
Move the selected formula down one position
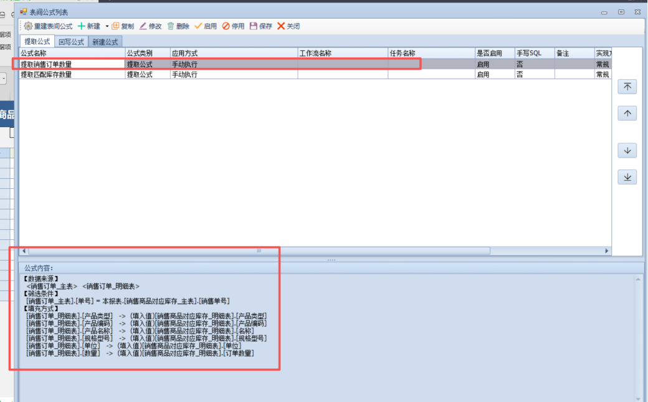click(627, 150)
